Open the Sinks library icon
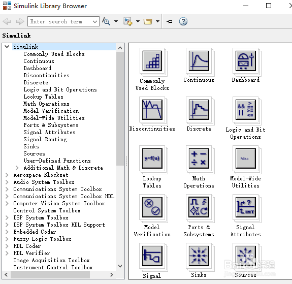This screenshot has width=292, height=284. pos(199,256)
